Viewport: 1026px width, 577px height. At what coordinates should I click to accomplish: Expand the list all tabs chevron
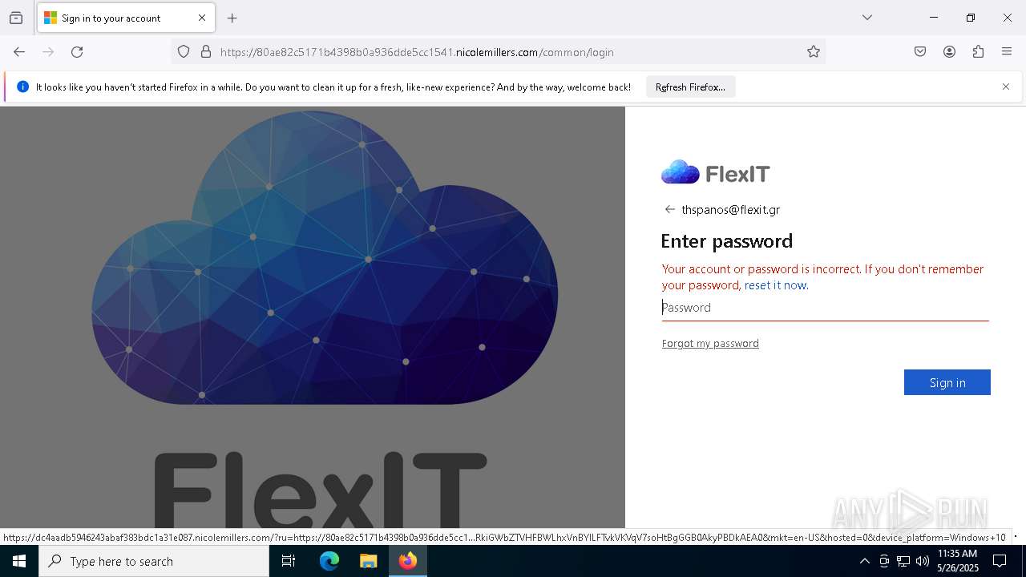tap(867, 18)
